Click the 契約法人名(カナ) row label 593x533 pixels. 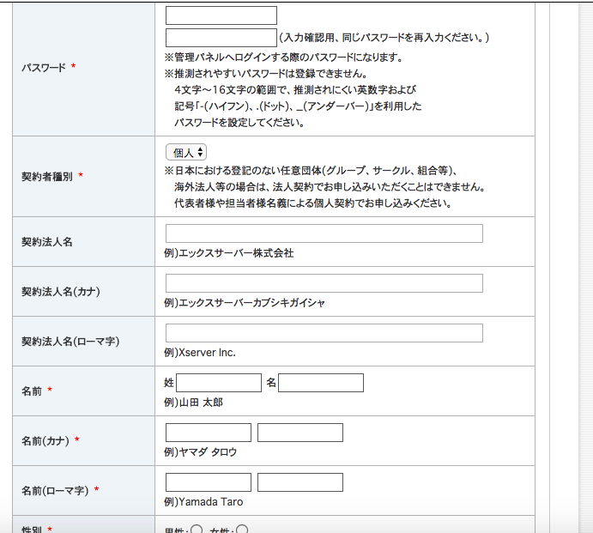click(x=61, y=292)
